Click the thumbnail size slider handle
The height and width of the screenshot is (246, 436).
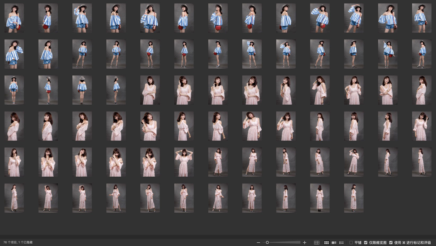(x=267, y=243)
